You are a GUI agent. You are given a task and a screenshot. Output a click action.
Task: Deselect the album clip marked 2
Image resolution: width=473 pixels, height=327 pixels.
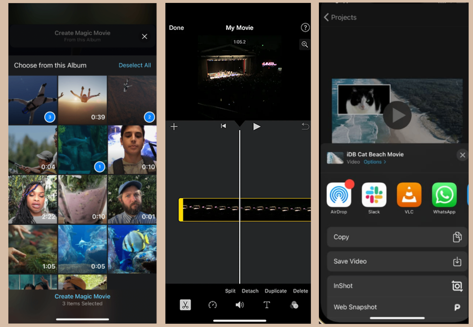pos(149,117)
